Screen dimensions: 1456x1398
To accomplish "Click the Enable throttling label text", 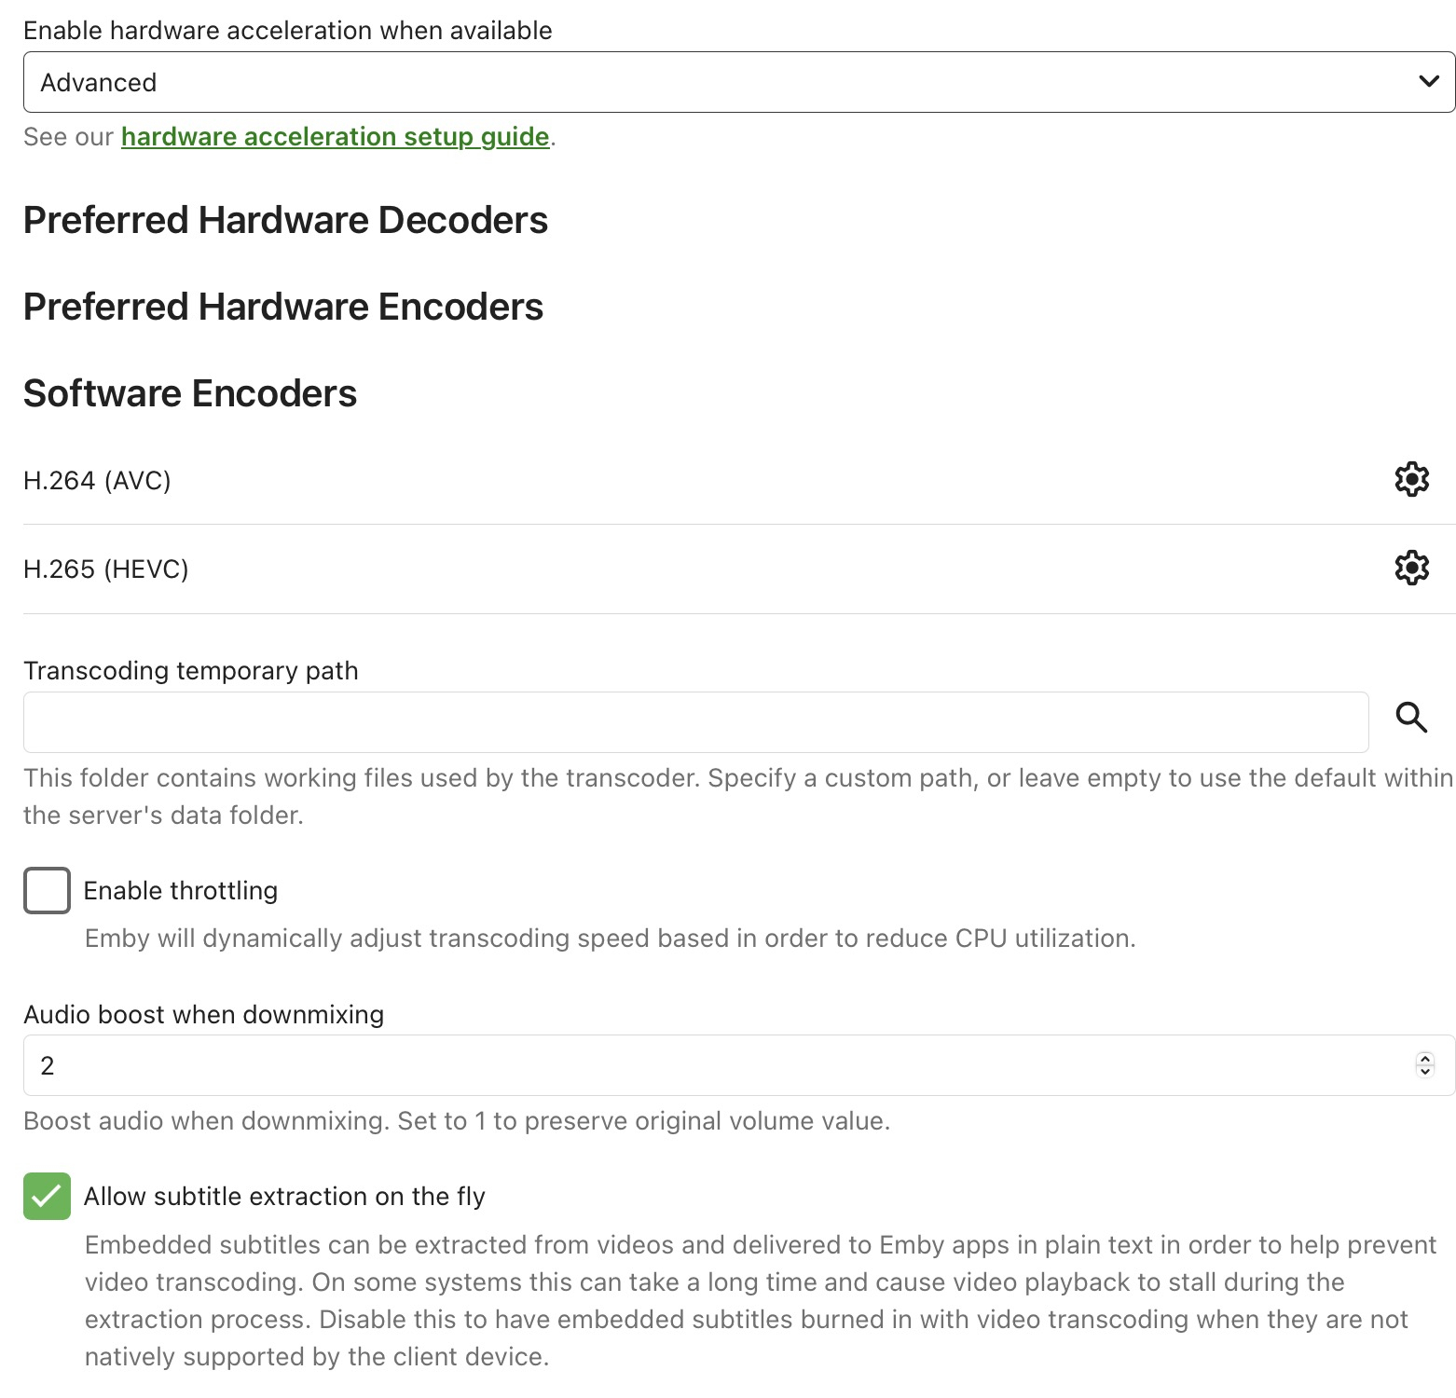I will tap(181, 891).
